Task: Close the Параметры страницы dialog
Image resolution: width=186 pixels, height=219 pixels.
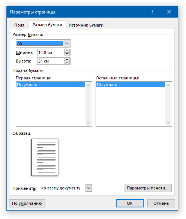Action: pyautogui.click(x=169, y=12)
